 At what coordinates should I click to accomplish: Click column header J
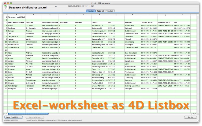click(x=166, y=15)
